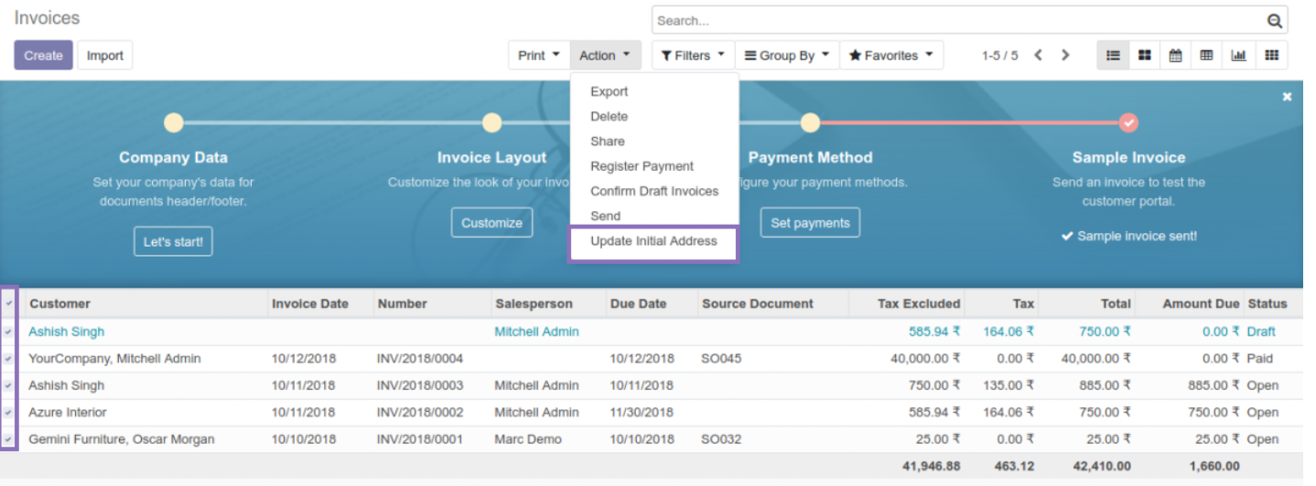Uncheck the Azure Interior invoice row
Viewport: 1316px width, 486px height.
[9, 413]
